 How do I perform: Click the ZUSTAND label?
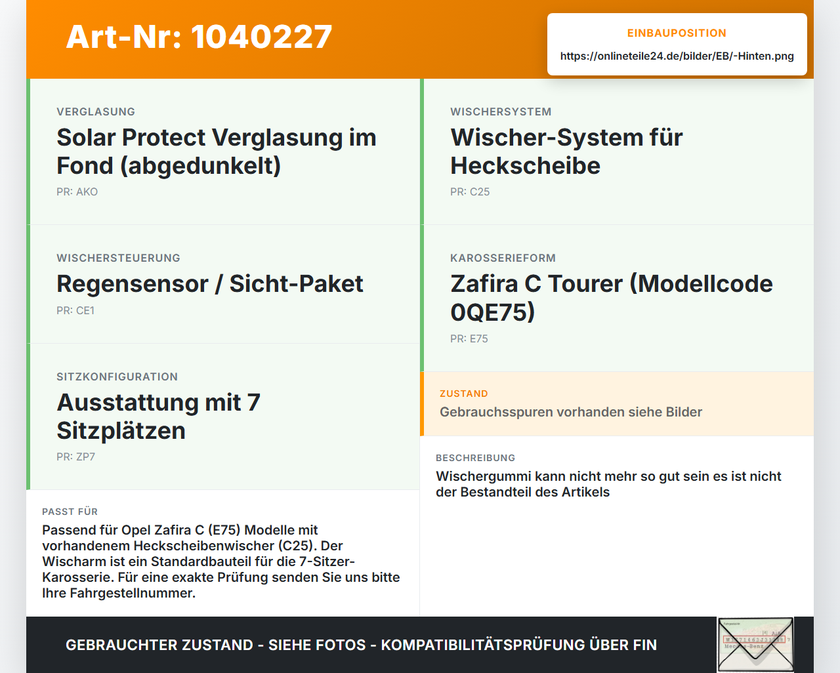pyautogui.click(x=464, y=394)
